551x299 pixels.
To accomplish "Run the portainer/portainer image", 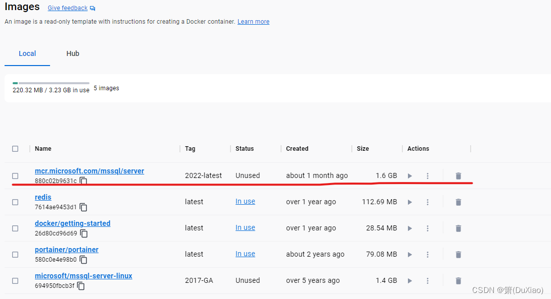I will pyautogui.click(x=410, y=255).
